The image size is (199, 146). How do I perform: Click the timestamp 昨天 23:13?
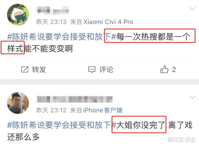(51, 22)
